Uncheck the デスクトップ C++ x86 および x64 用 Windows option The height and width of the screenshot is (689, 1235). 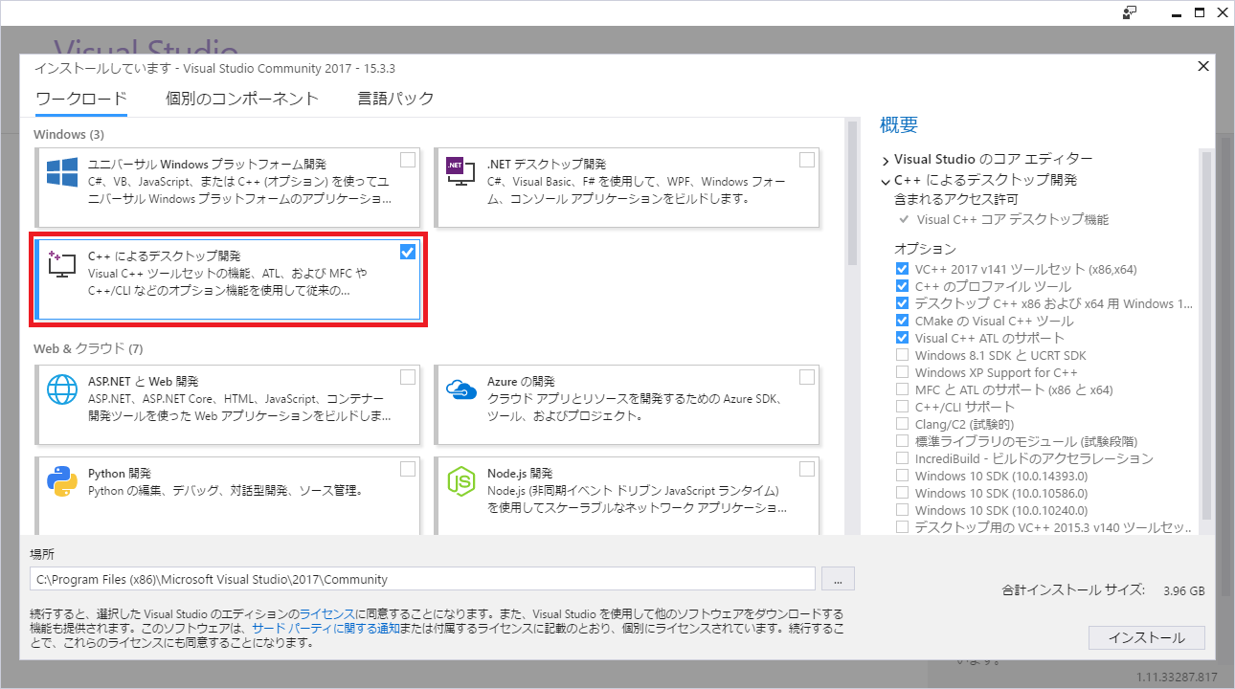(x=902, y=303)
